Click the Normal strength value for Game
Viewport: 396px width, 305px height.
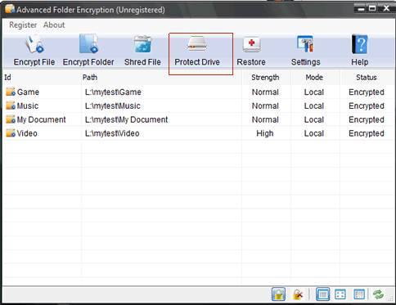click(265, 92)
